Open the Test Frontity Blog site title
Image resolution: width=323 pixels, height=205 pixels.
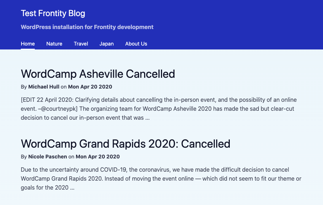point(53,13)
